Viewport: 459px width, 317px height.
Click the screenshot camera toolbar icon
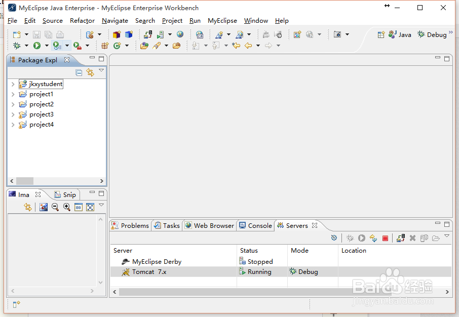pyautogui.click(x=337, y=34)
